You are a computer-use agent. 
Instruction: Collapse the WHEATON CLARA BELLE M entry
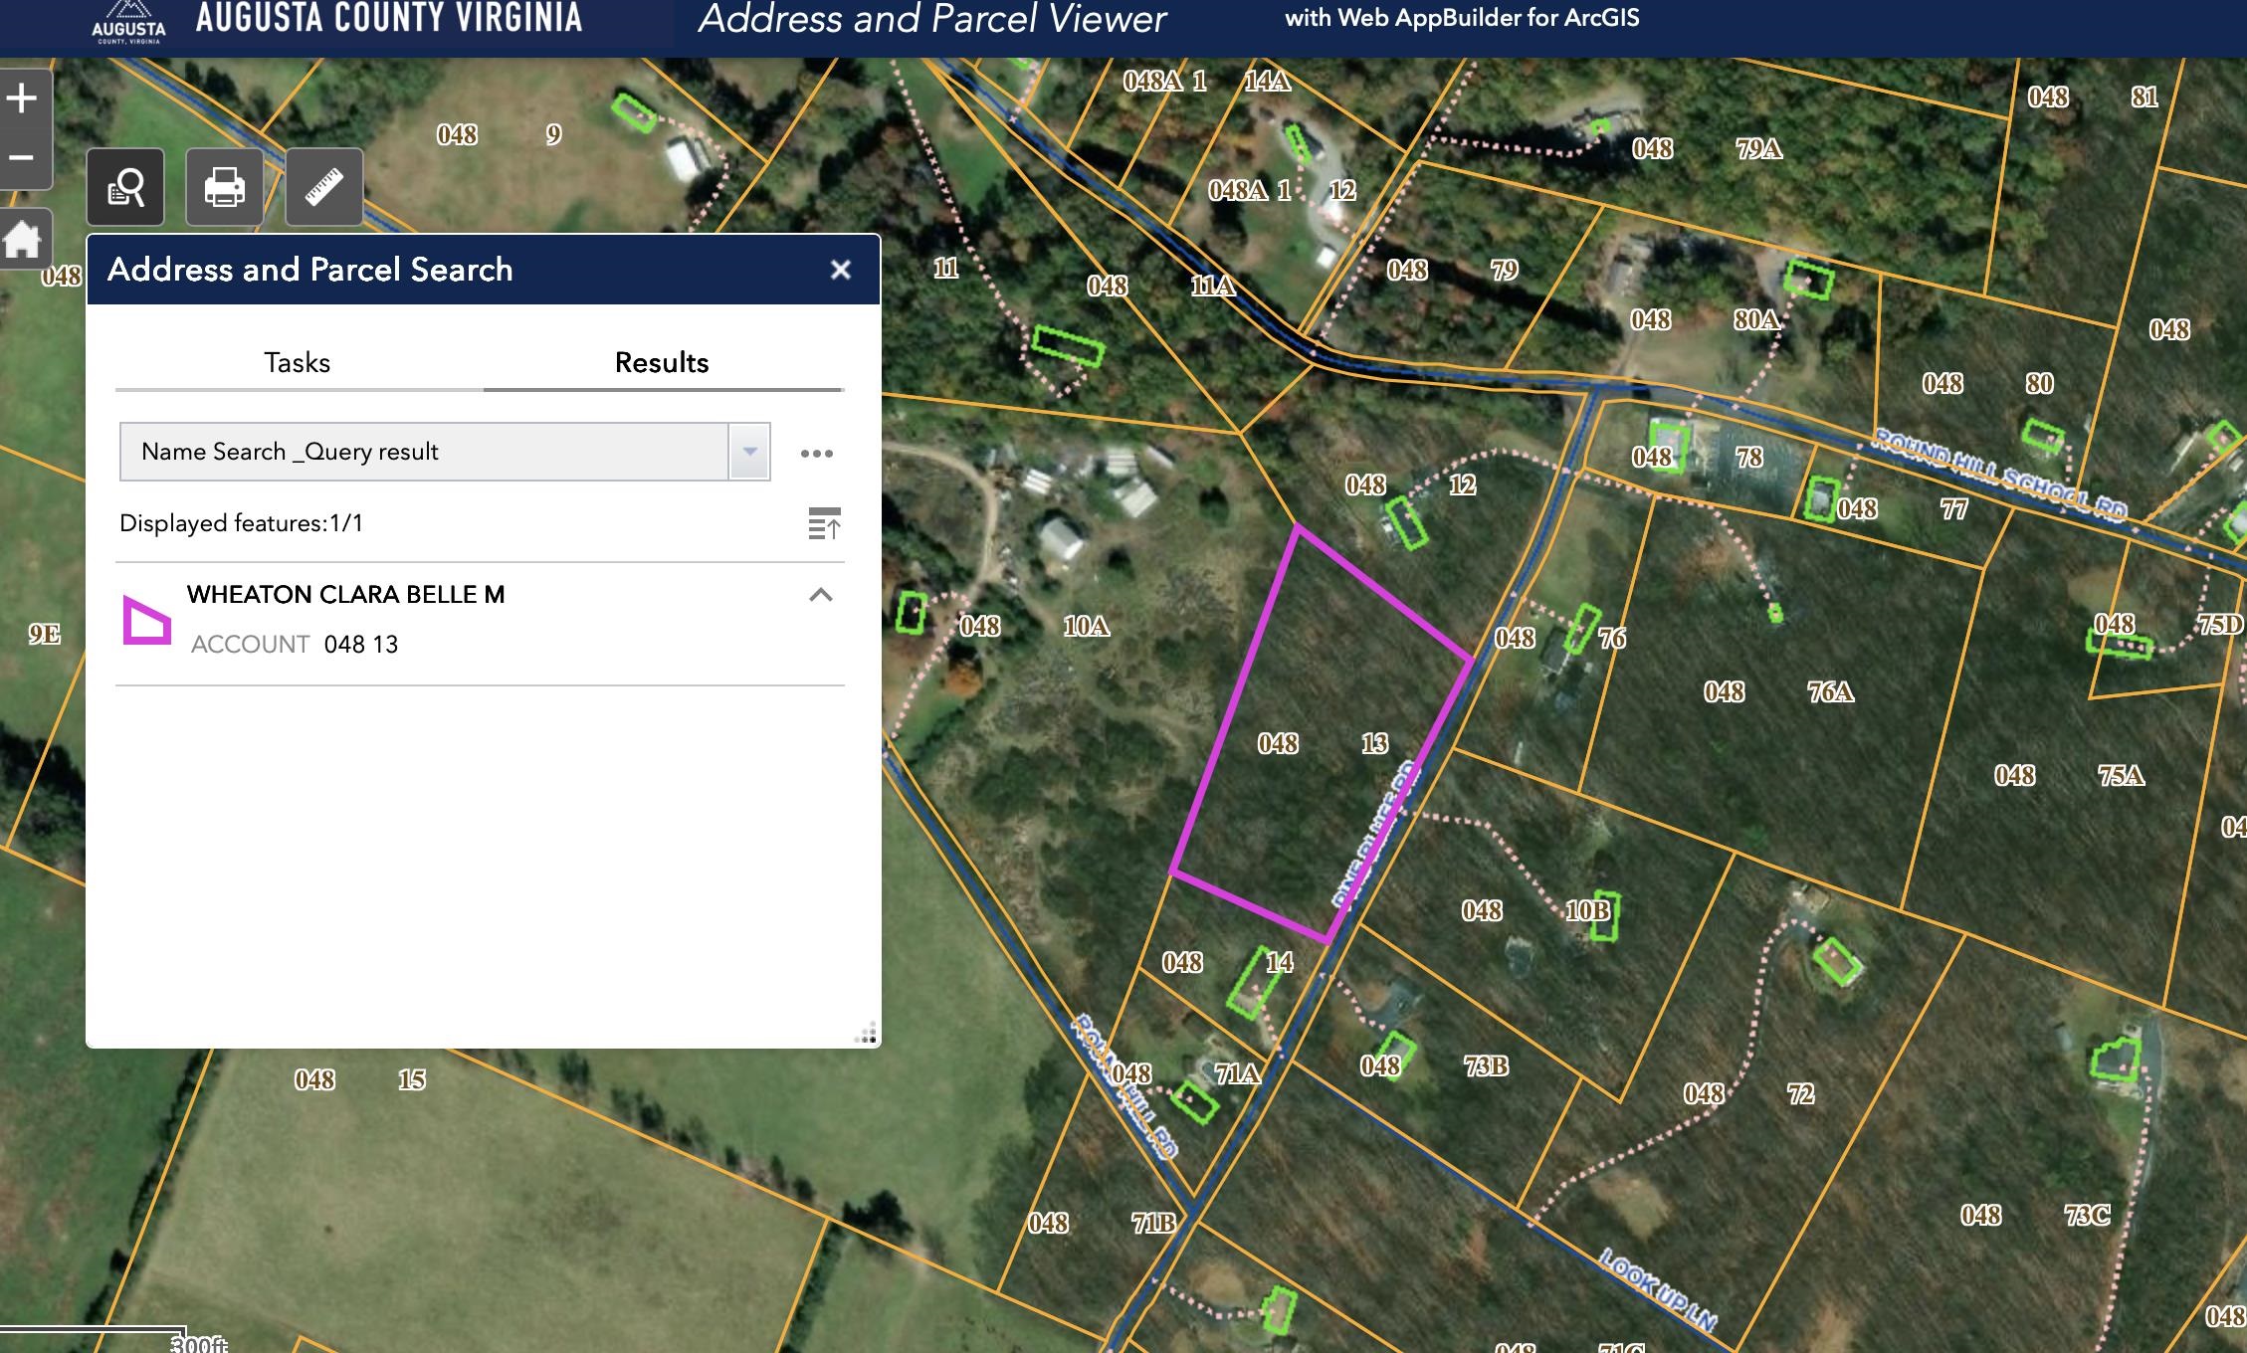tap(820, 594)
